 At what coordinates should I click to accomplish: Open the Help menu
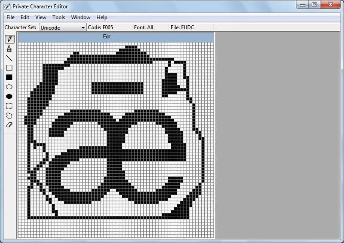[102, 17]
